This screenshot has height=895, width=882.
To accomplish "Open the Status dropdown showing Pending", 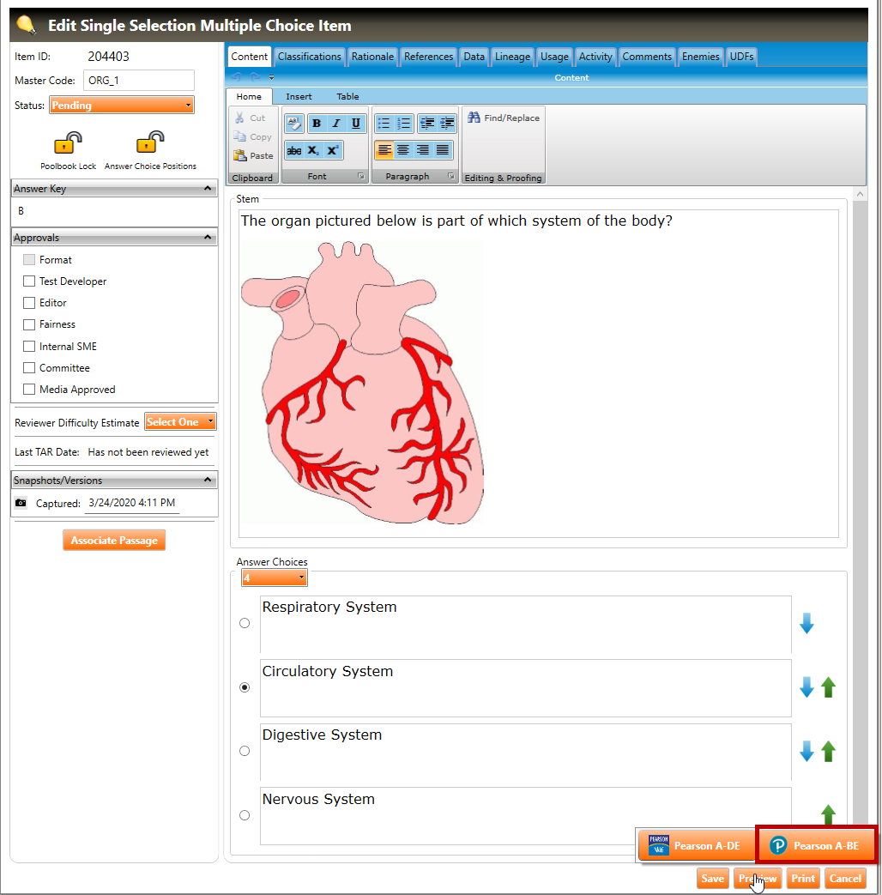I will (121, 106).
